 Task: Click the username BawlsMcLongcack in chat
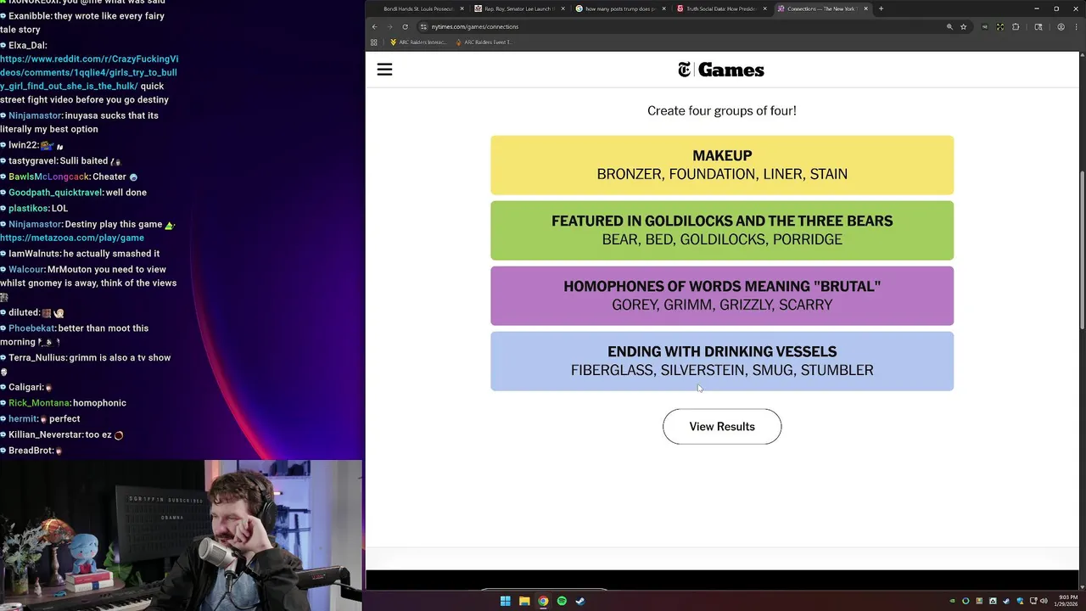point(48,177)
